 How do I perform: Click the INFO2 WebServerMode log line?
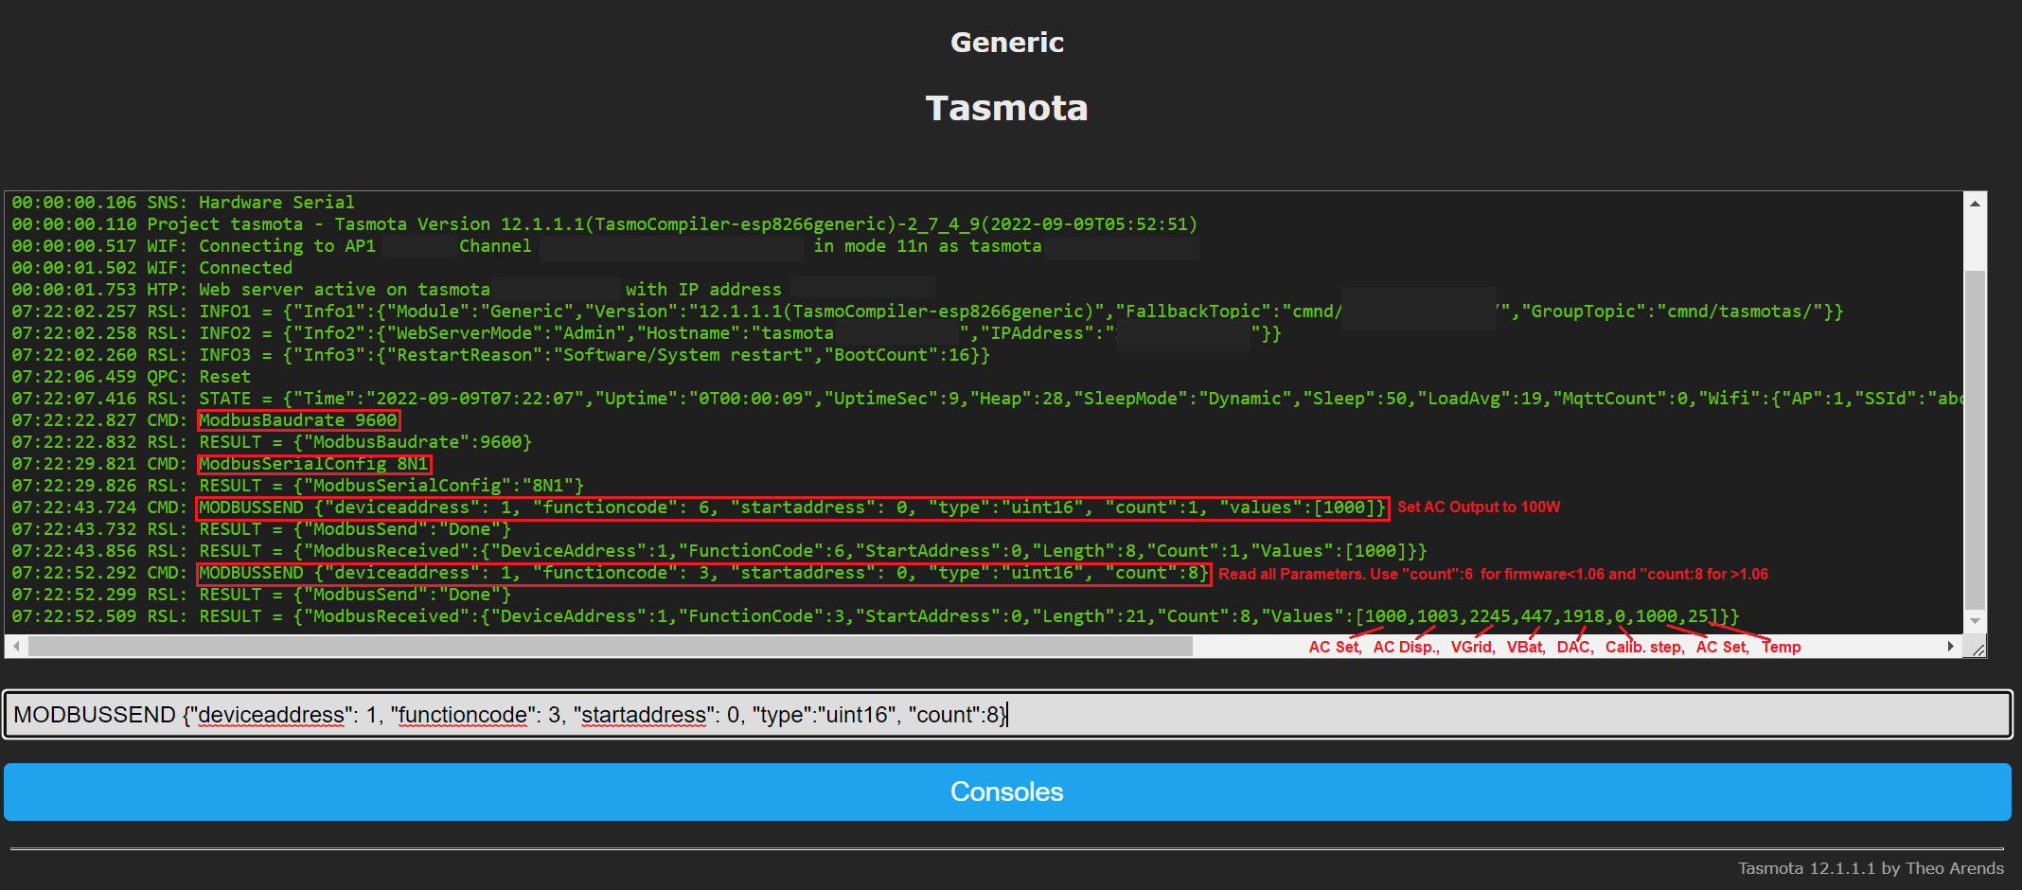point(647,333)
